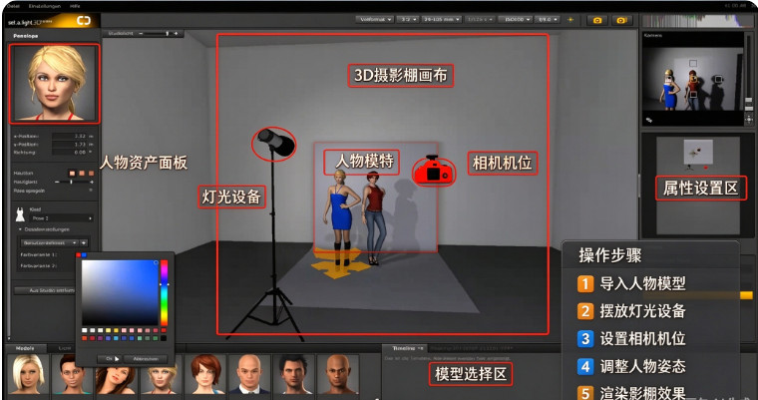Click the navigation cross icon beside the Kamera preview
The image size is (758, 400).
point(749,119)
